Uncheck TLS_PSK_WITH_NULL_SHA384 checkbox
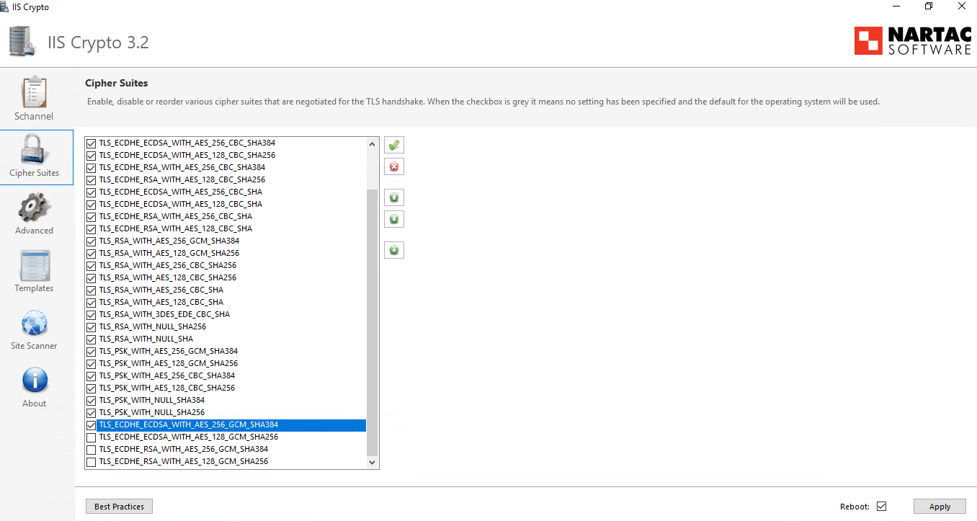This screenshot has width=977, height=521. [91, 400]
